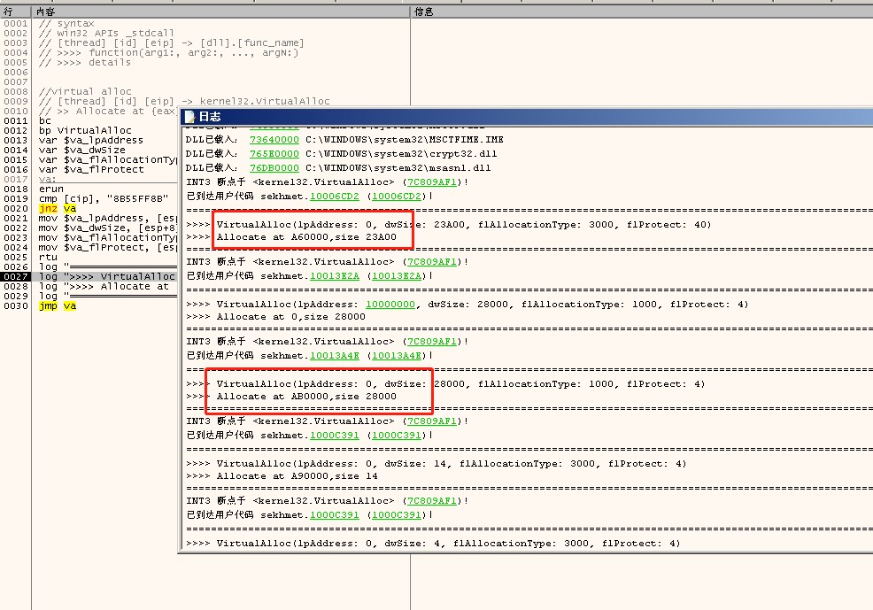Click the 行 column header
This screenshot has height=610, width=873.
tap(9, 12)
